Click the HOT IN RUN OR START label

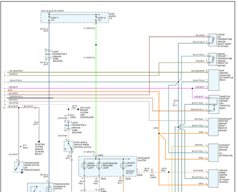[x=52, y=11]
